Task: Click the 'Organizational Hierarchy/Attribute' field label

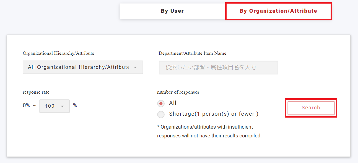Action: click(x=58, y=53)
